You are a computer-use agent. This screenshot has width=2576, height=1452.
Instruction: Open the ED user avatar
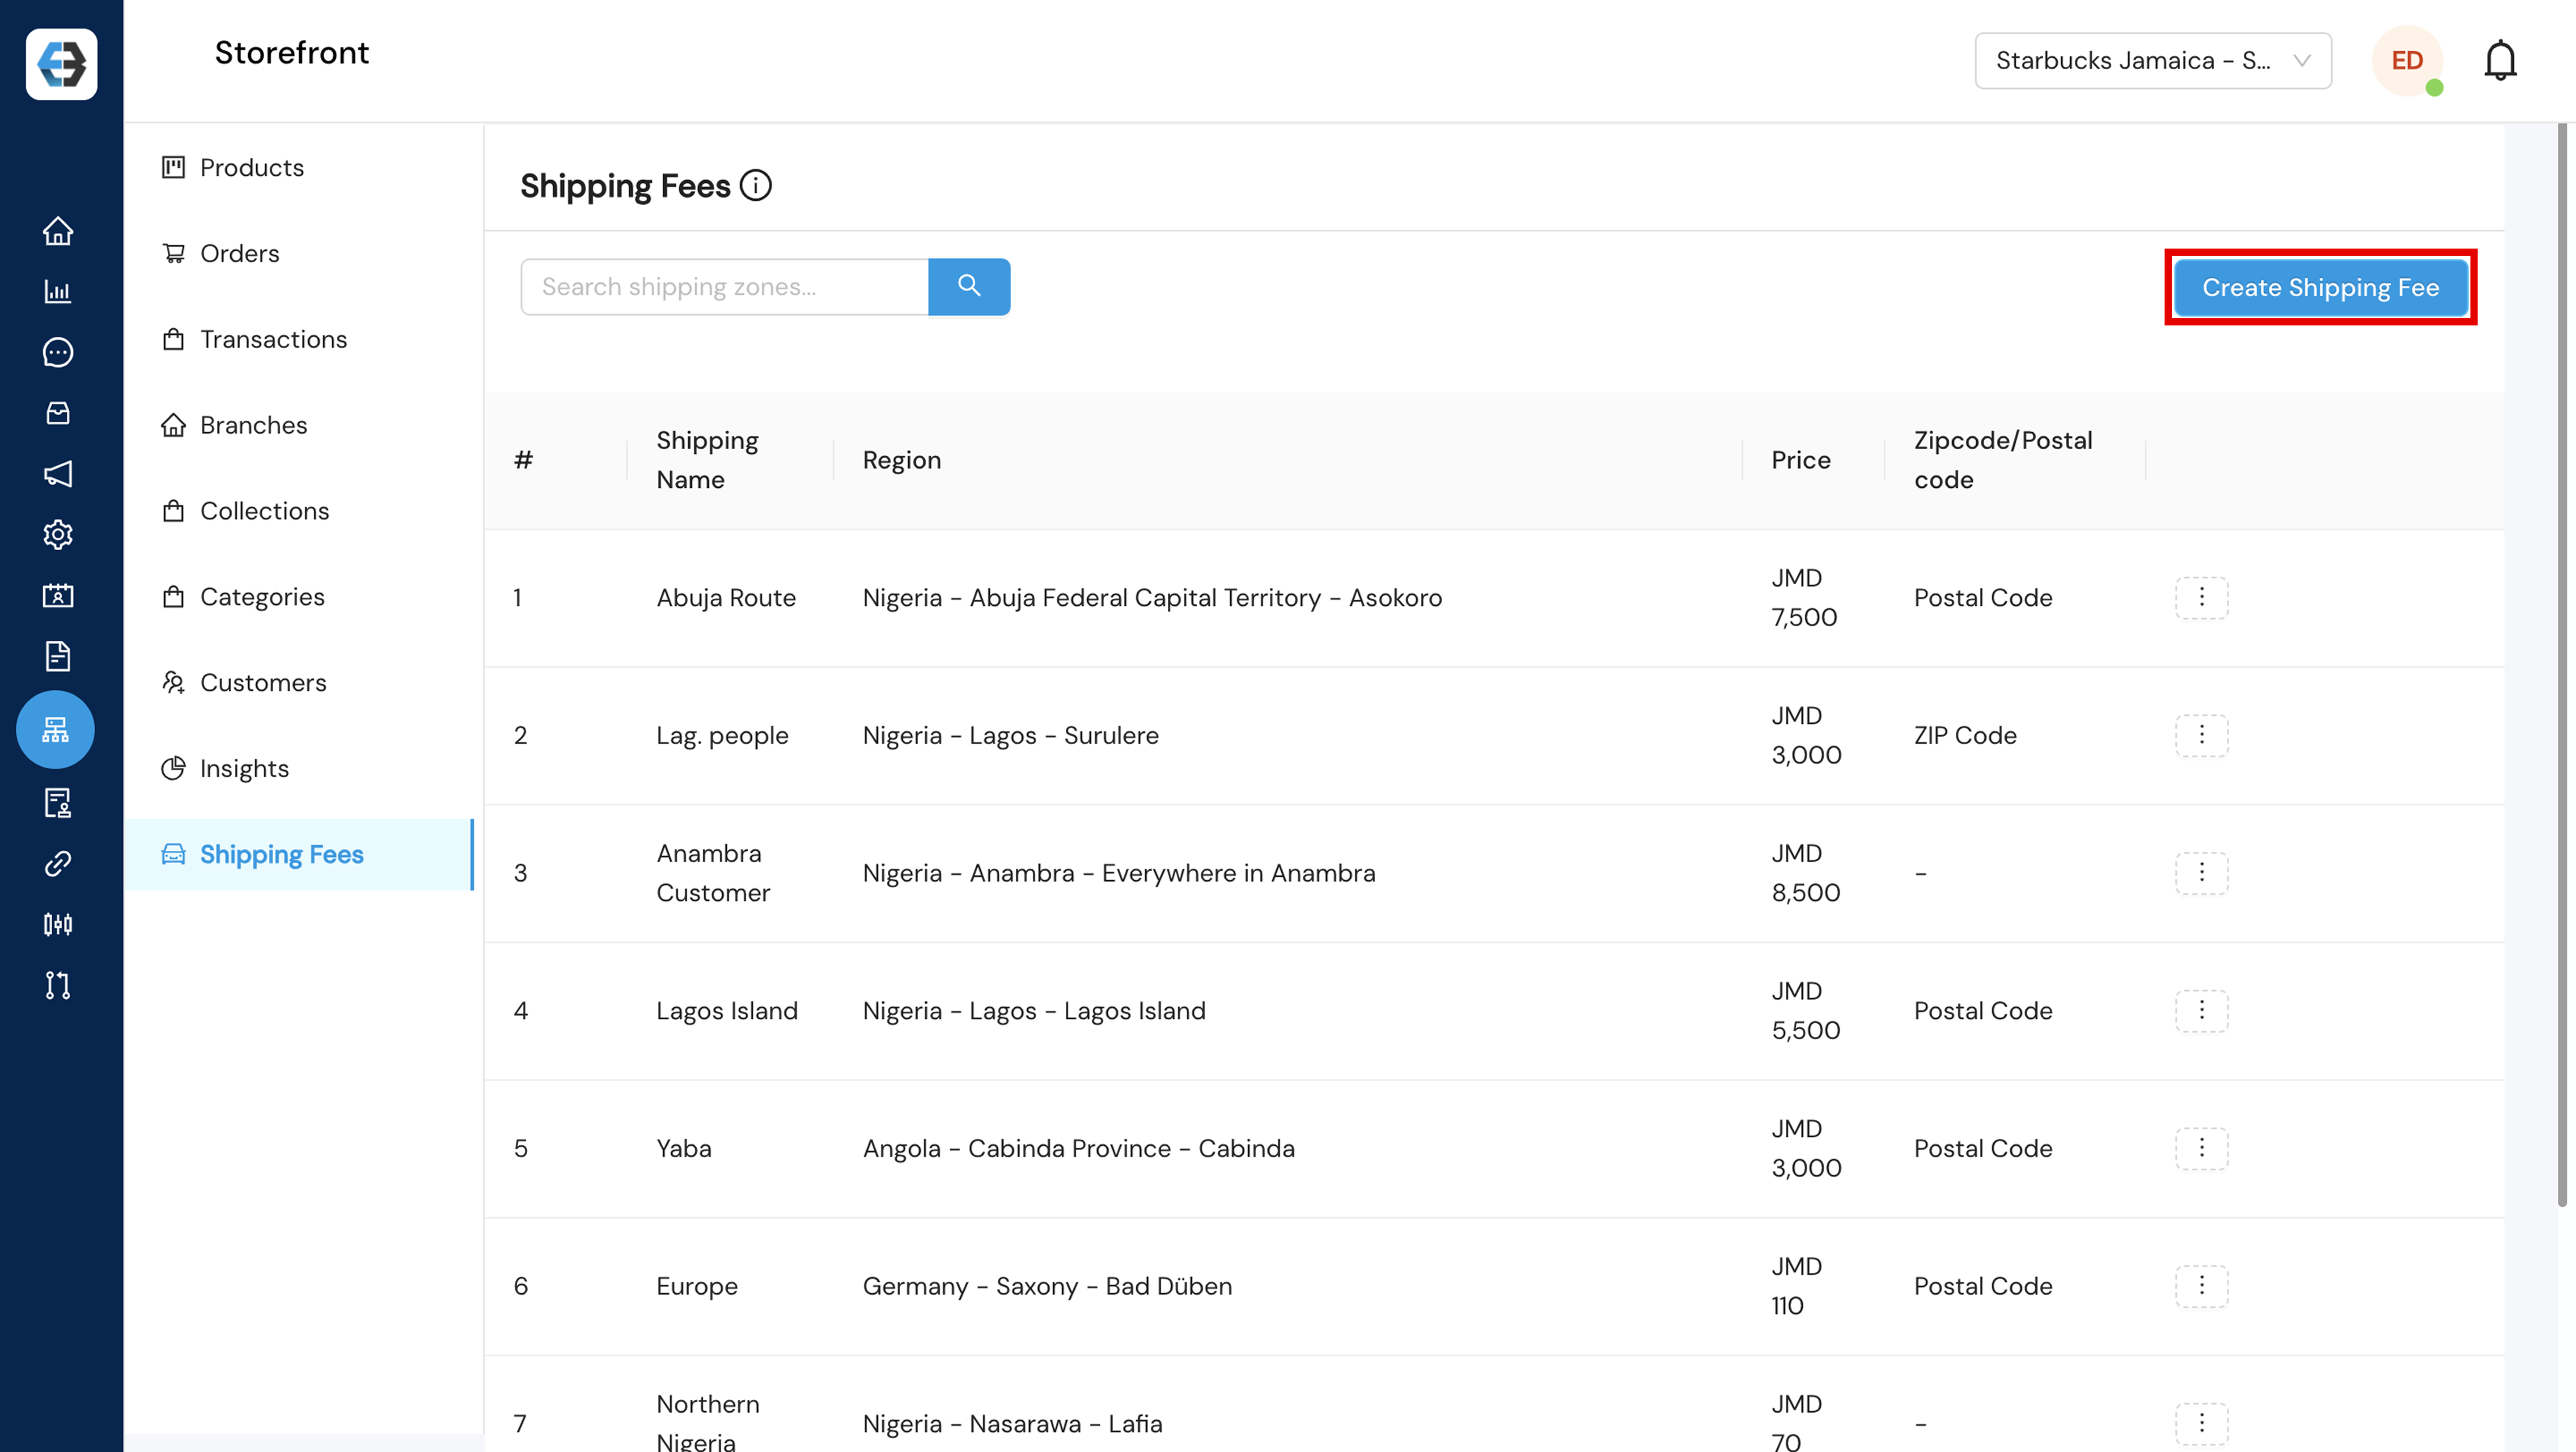(2407, 61)
